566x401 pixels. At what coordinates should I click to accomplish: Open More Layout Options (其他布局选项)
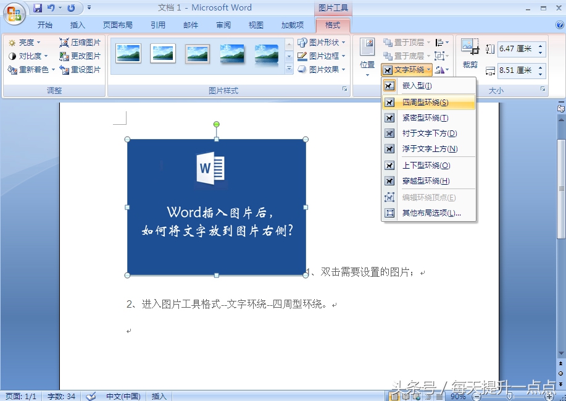(x=428, y=213)
